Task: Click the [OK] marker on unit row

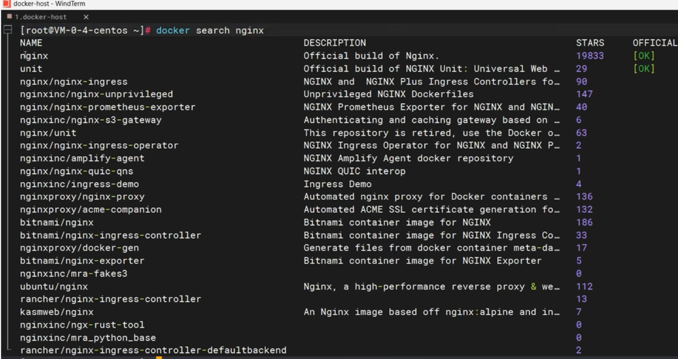Action: point(644,69)
